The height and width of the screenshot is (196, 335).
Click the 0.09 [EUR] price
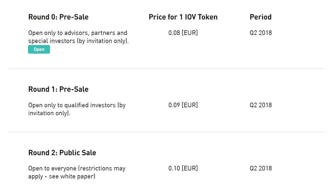click(x=183, y=105)
